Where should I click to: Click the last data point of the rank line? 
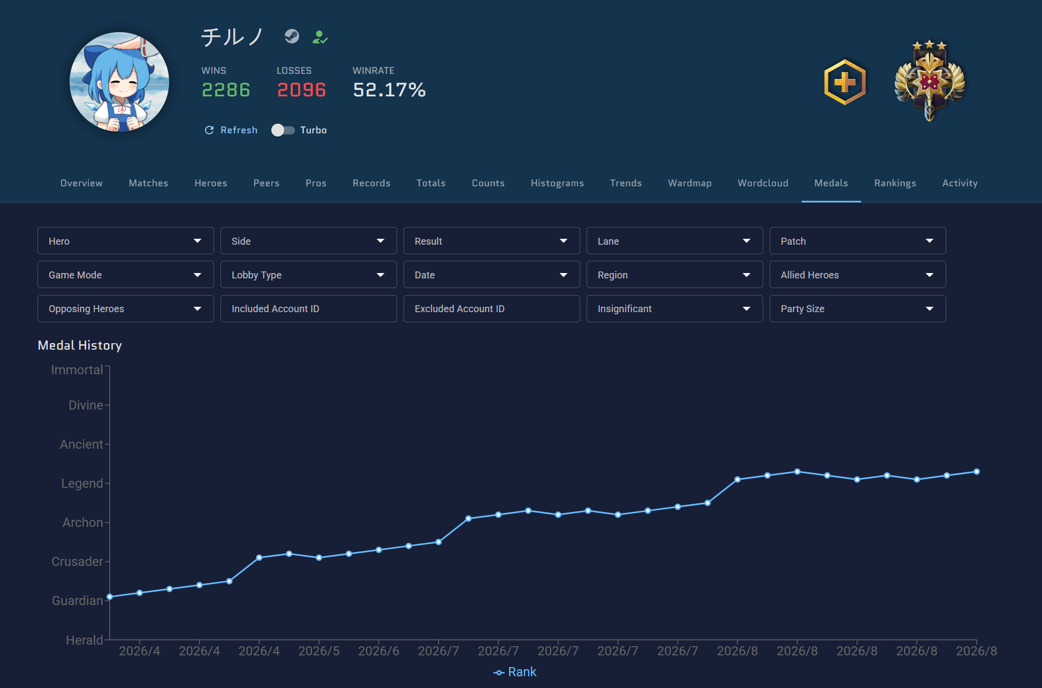pyautogui.click(x=977, y=472)
